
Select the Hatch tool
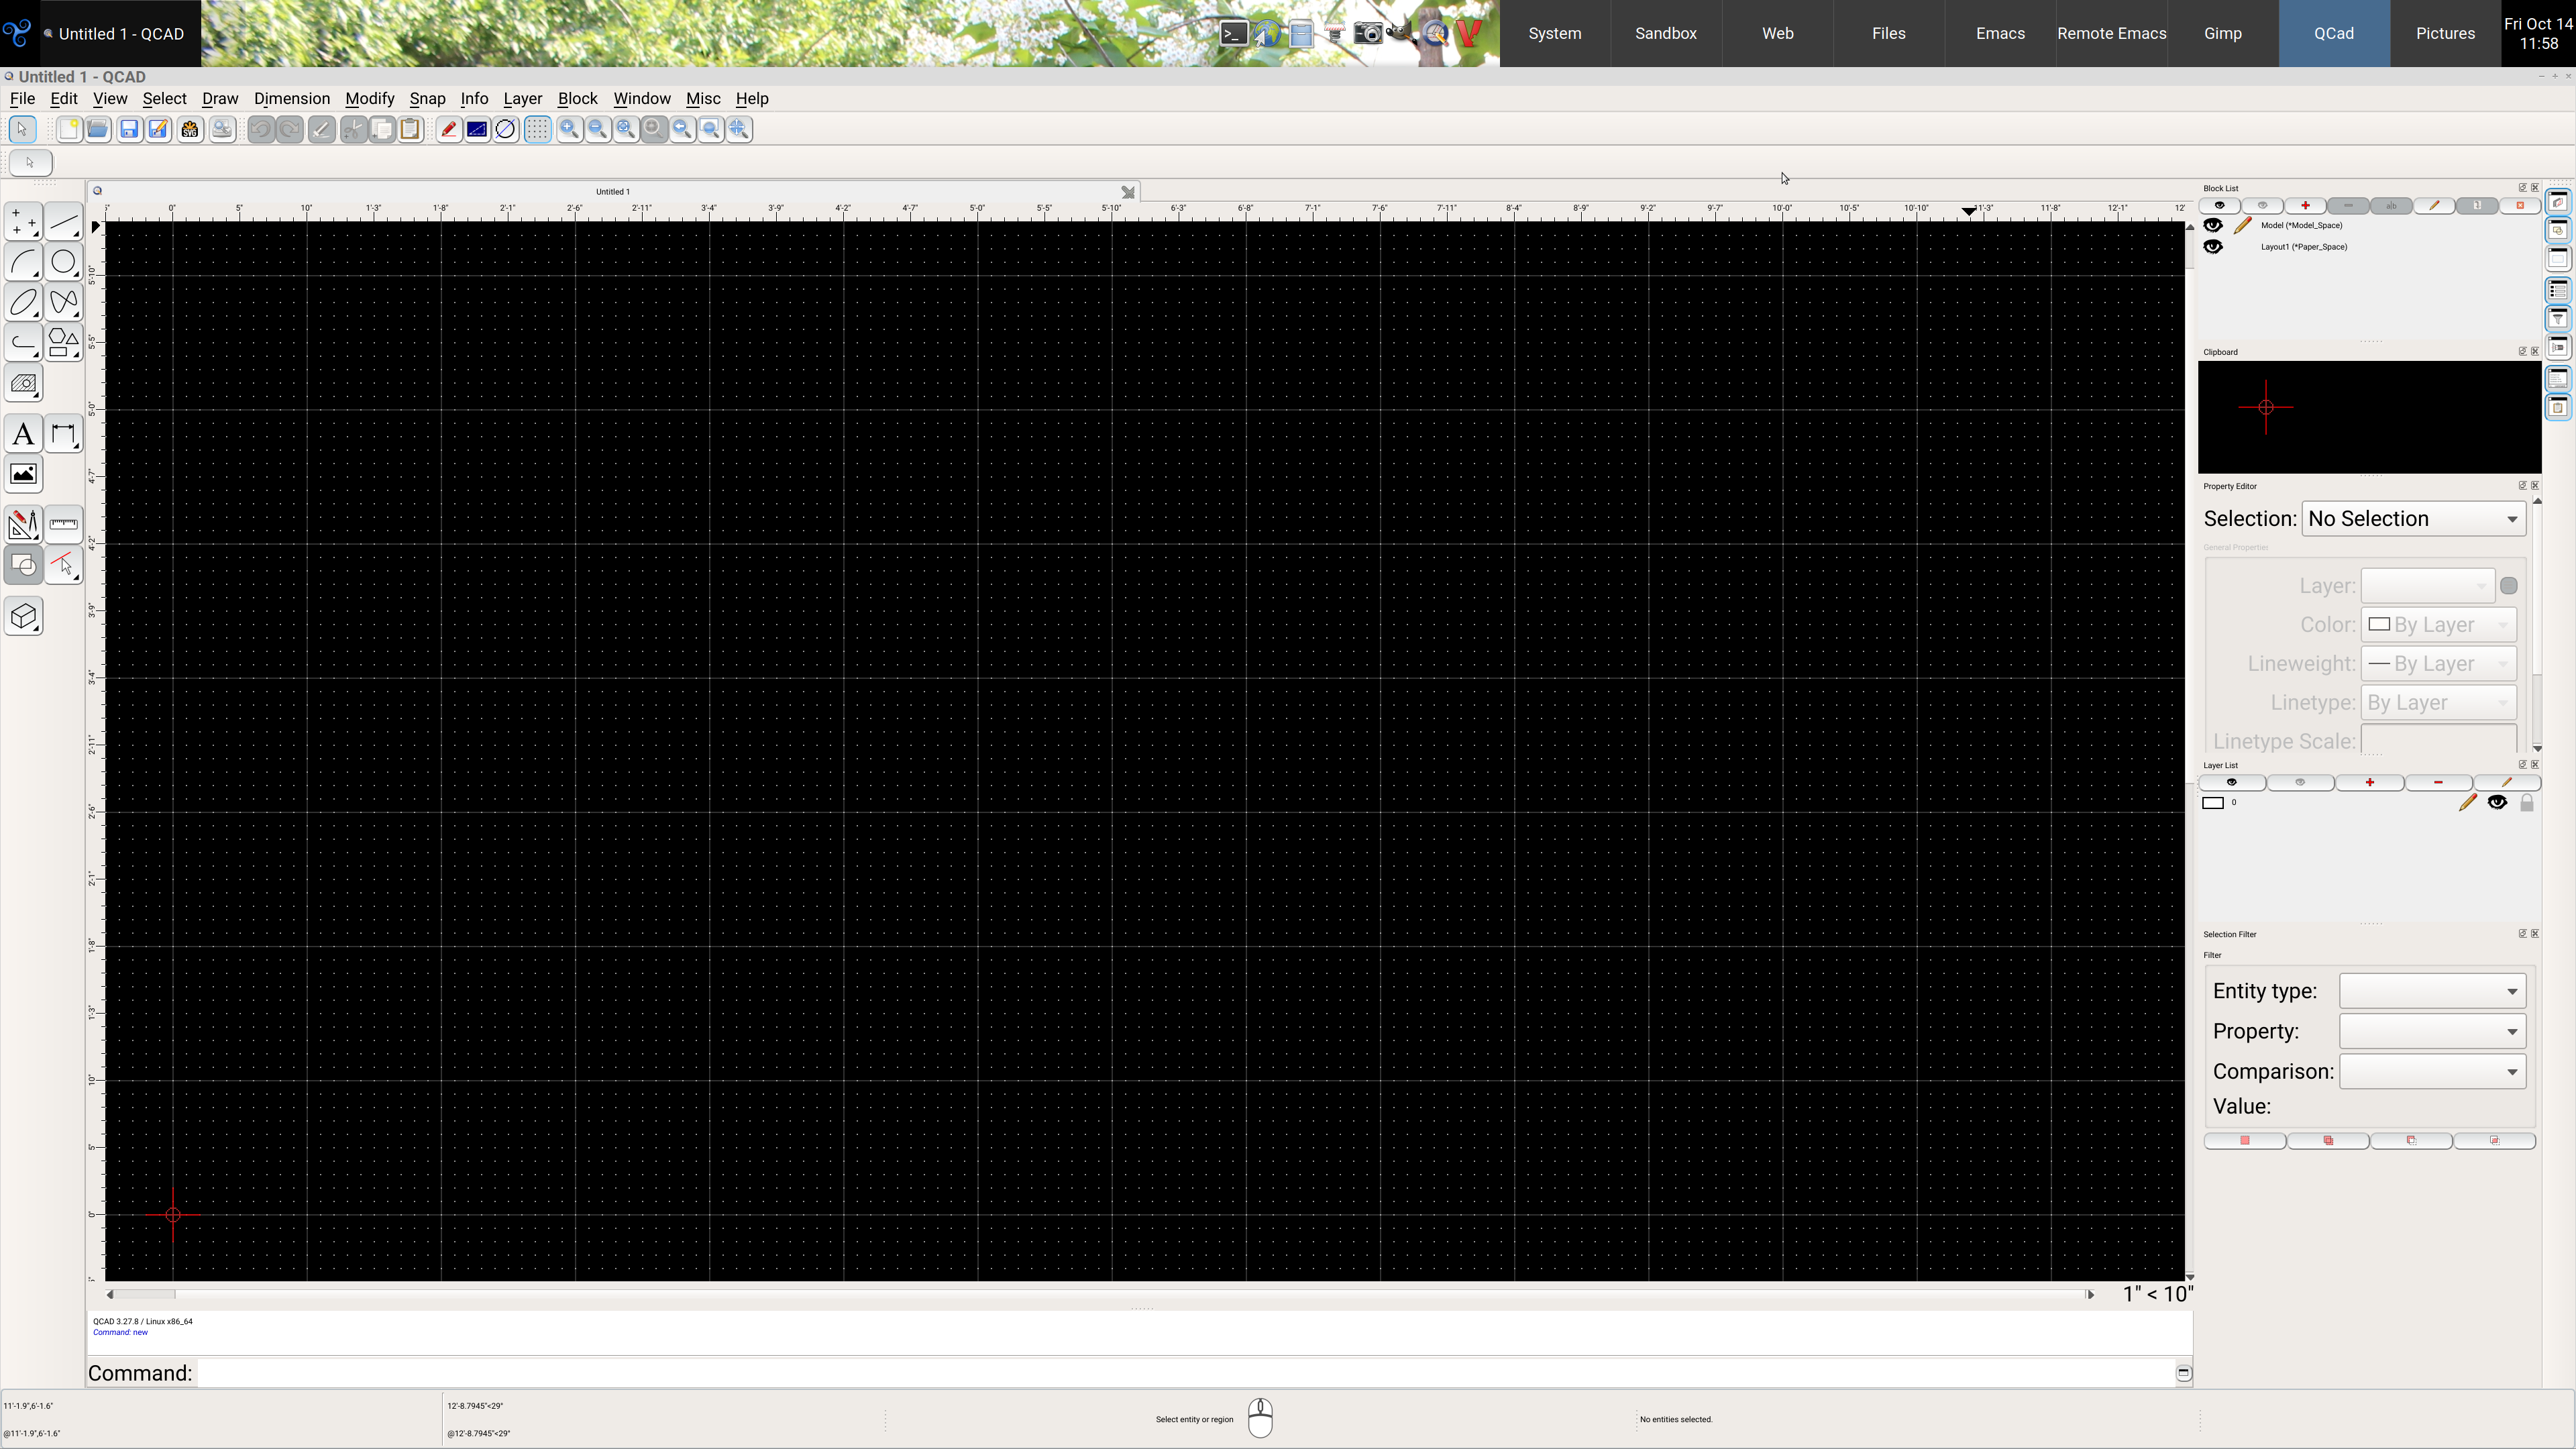[x=23, y=384]
